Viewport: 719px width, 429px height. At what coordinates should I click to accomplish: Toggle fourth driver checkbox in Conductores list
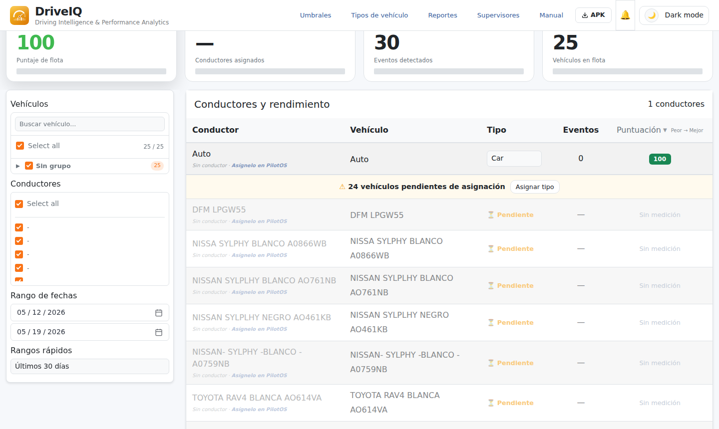19,268
